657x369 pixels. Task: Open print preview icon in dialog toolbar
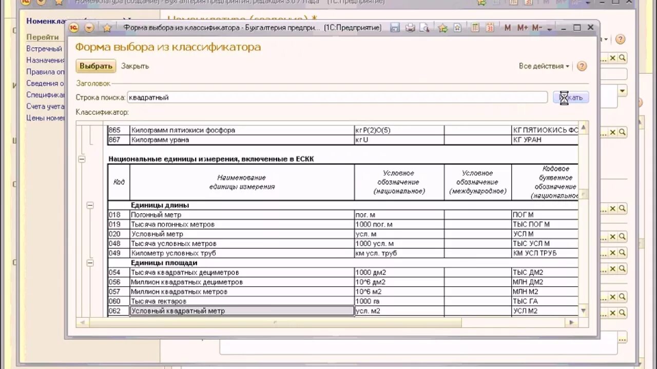pos(424,28)
